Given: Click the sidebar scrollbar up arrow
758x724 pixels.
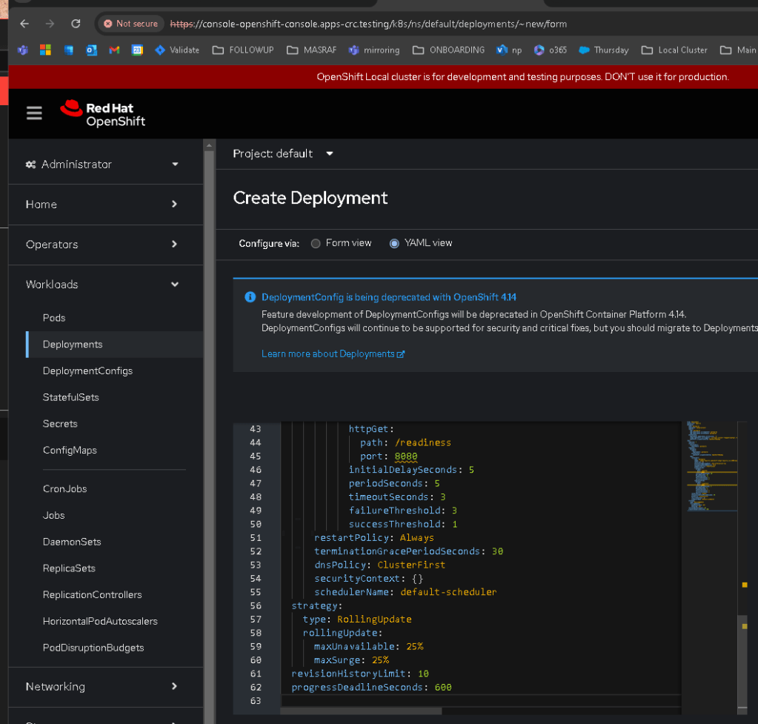Looking at the screenshot, I should point(209,145).
